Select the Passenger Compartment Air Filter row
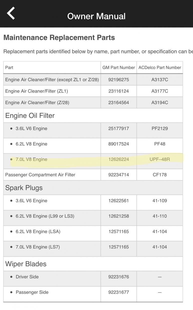This screenshot has width=193, height=310. click(40, 175)
